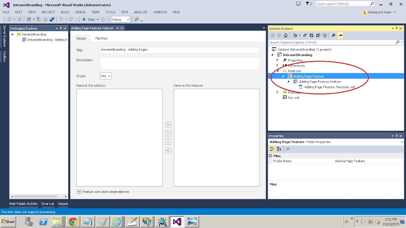Click Collapse All icon in Solution Explorer
This screenshot has width=406, height=228.
pos(318,35)
